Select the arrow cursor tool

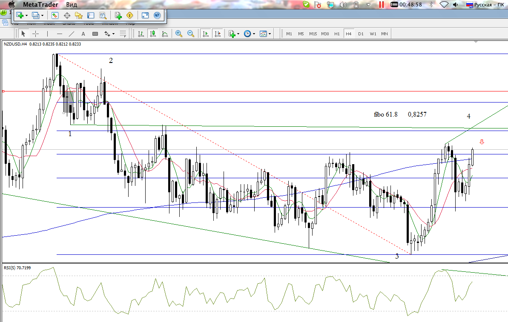click(x=23, y=34)
